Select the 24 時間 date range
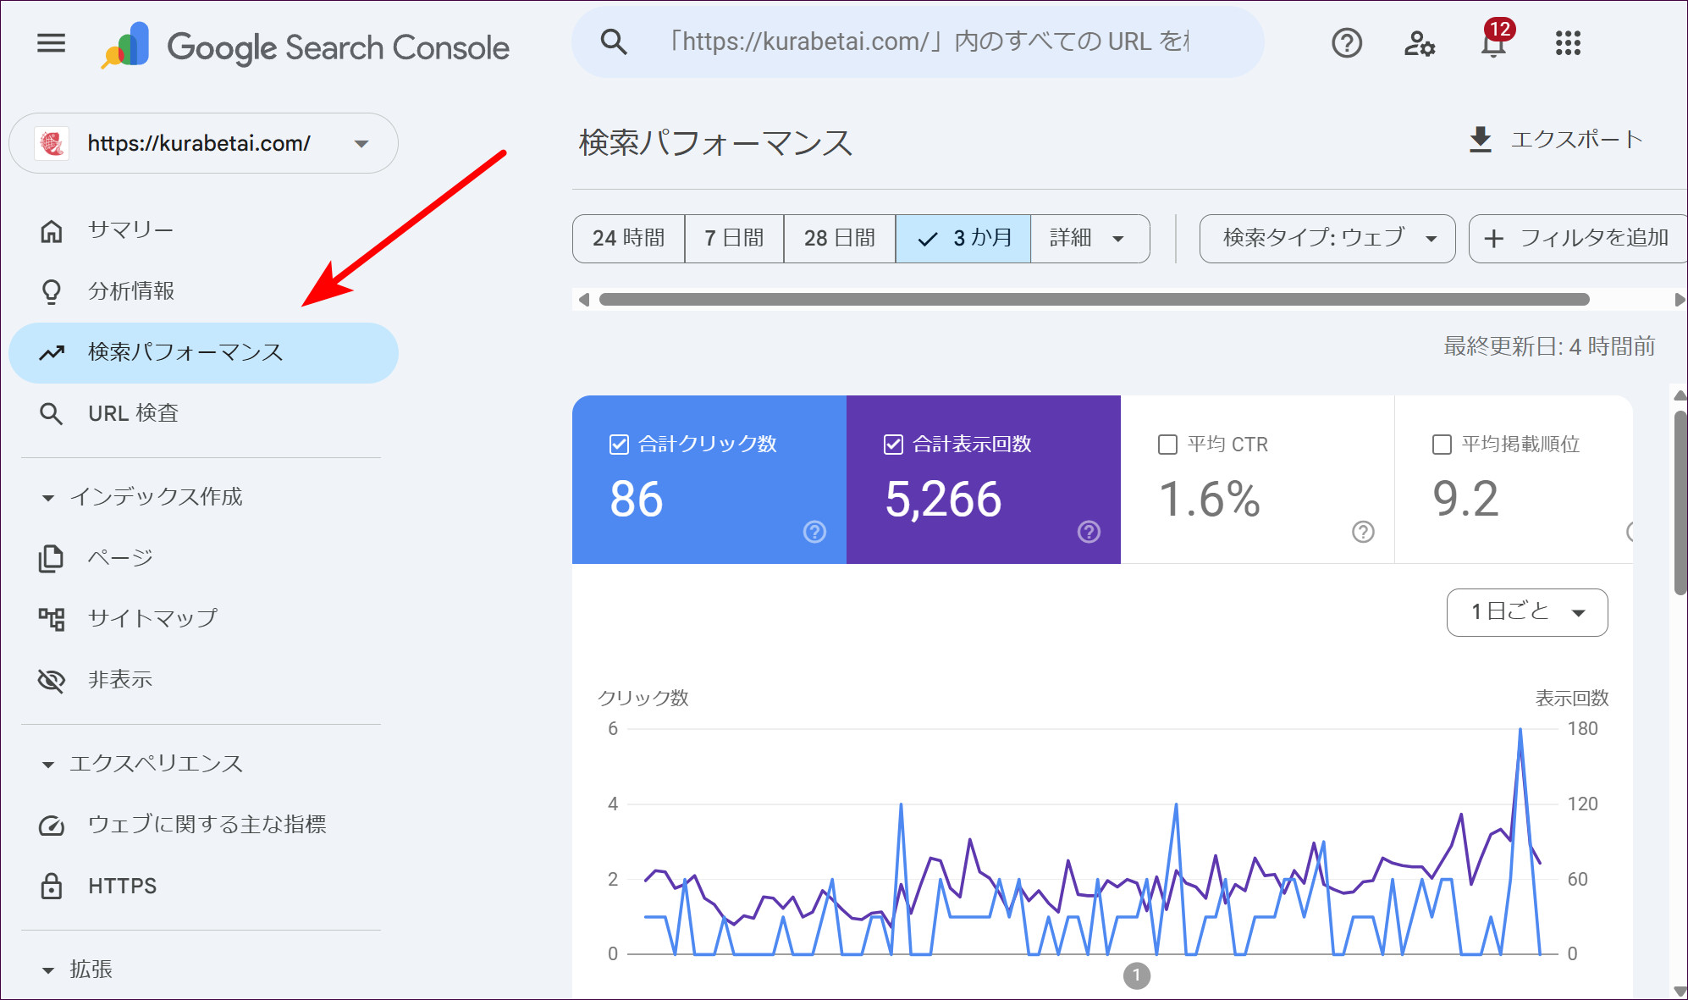Viewport: 1688px width, 1000px height. tap(629, 239)
